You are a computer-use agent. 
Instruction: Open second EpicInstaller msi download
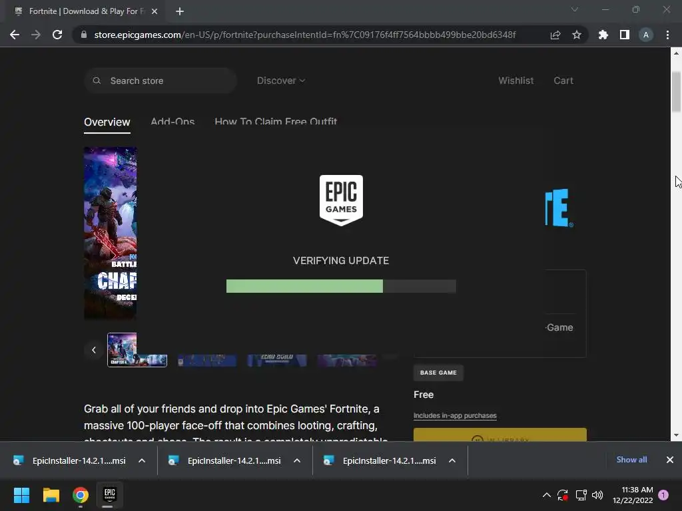click(224, 460)
